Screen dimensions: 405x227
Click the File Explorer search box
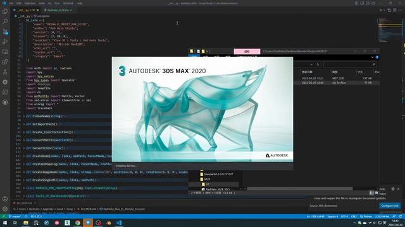(x=349, y=64)
